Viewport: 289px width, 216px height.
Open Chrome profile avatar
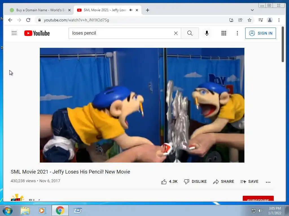[270, 20]
